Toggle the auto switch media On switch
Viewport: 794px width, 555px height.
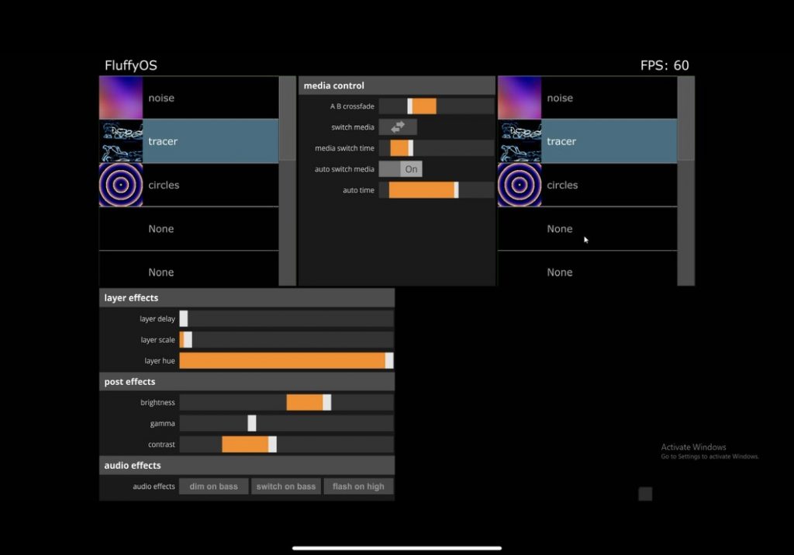pos(401,168)
